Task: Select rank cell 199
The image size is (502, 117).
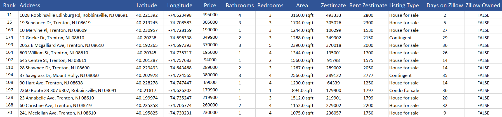Action: click(x=10, y=45)
